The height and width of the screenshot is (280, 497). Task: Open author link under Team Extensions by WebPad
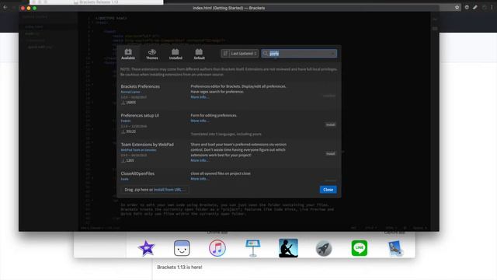click(138, 150)
